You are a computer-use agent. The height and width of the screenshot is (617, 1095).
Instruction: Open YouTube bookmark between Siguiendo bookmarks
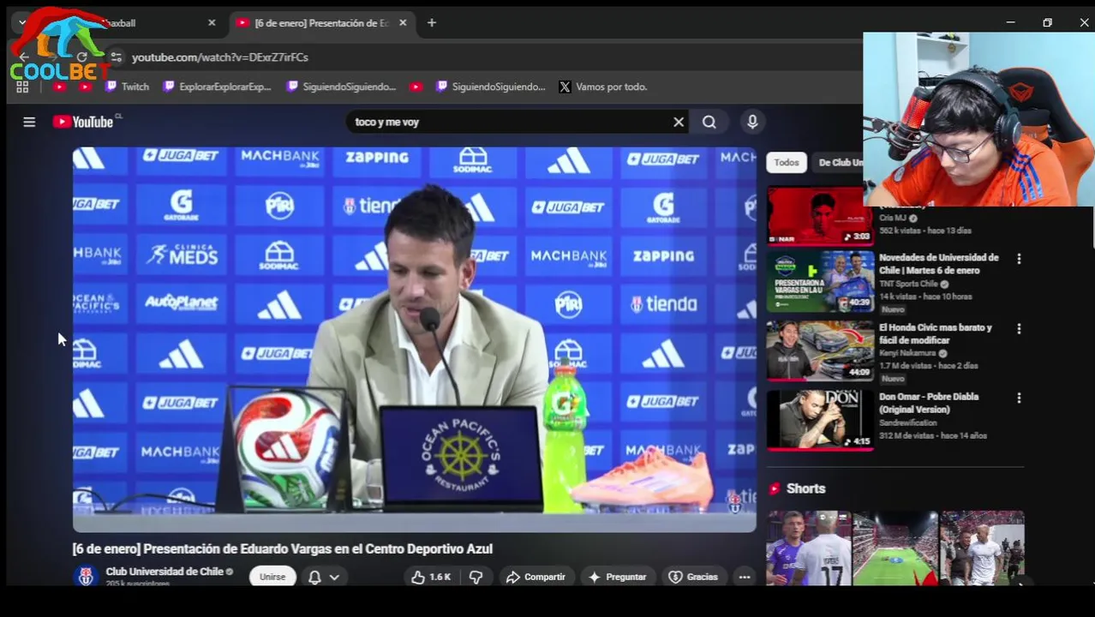pyautogui.click(x=416, y=87)
